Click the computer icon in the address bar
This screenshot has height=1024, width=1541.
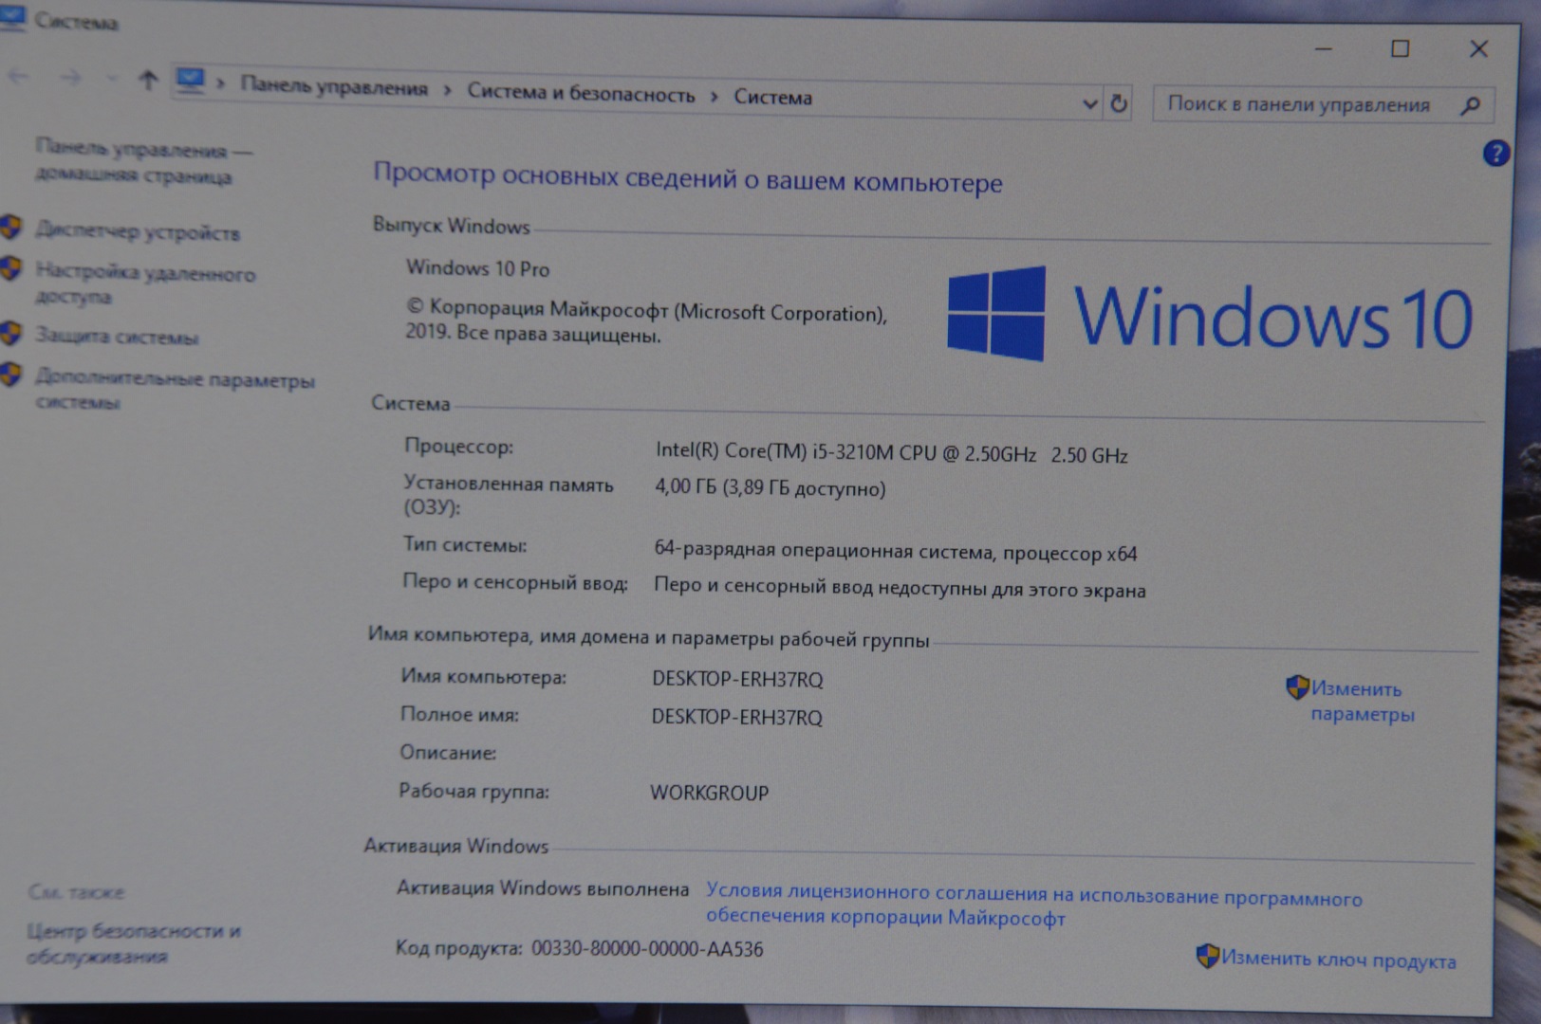coord(191,81)
